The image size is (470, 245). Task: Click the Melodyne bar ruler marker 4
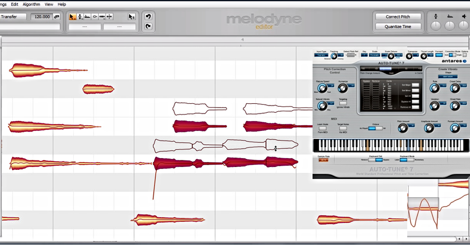coord(242,40)
